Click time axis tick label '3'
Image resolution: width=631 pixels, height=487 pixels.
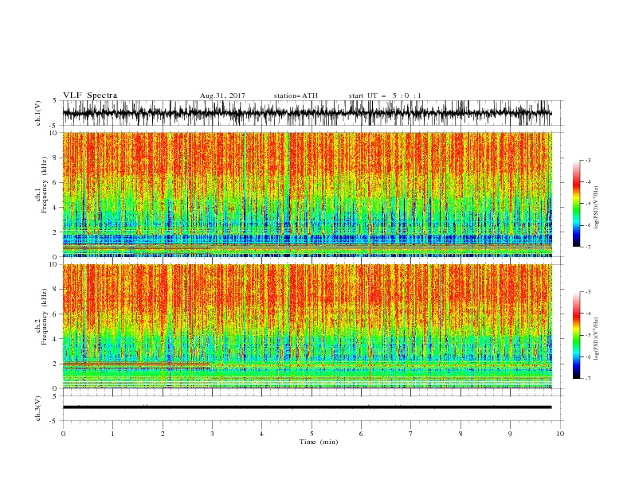(212, 434)
